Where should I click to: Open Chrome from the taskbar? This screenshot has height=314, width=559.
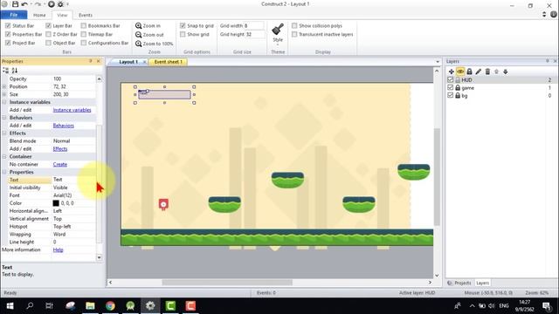coord(110,306)
